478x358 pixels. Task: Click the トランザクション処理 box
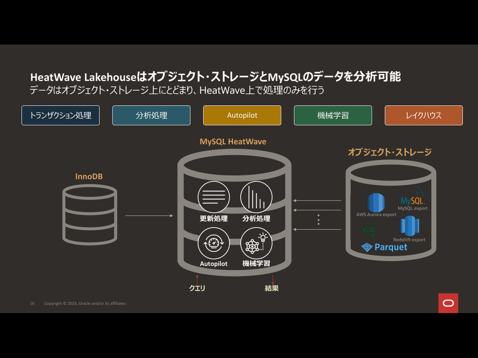pyautogui.click(x=61, y=115)
